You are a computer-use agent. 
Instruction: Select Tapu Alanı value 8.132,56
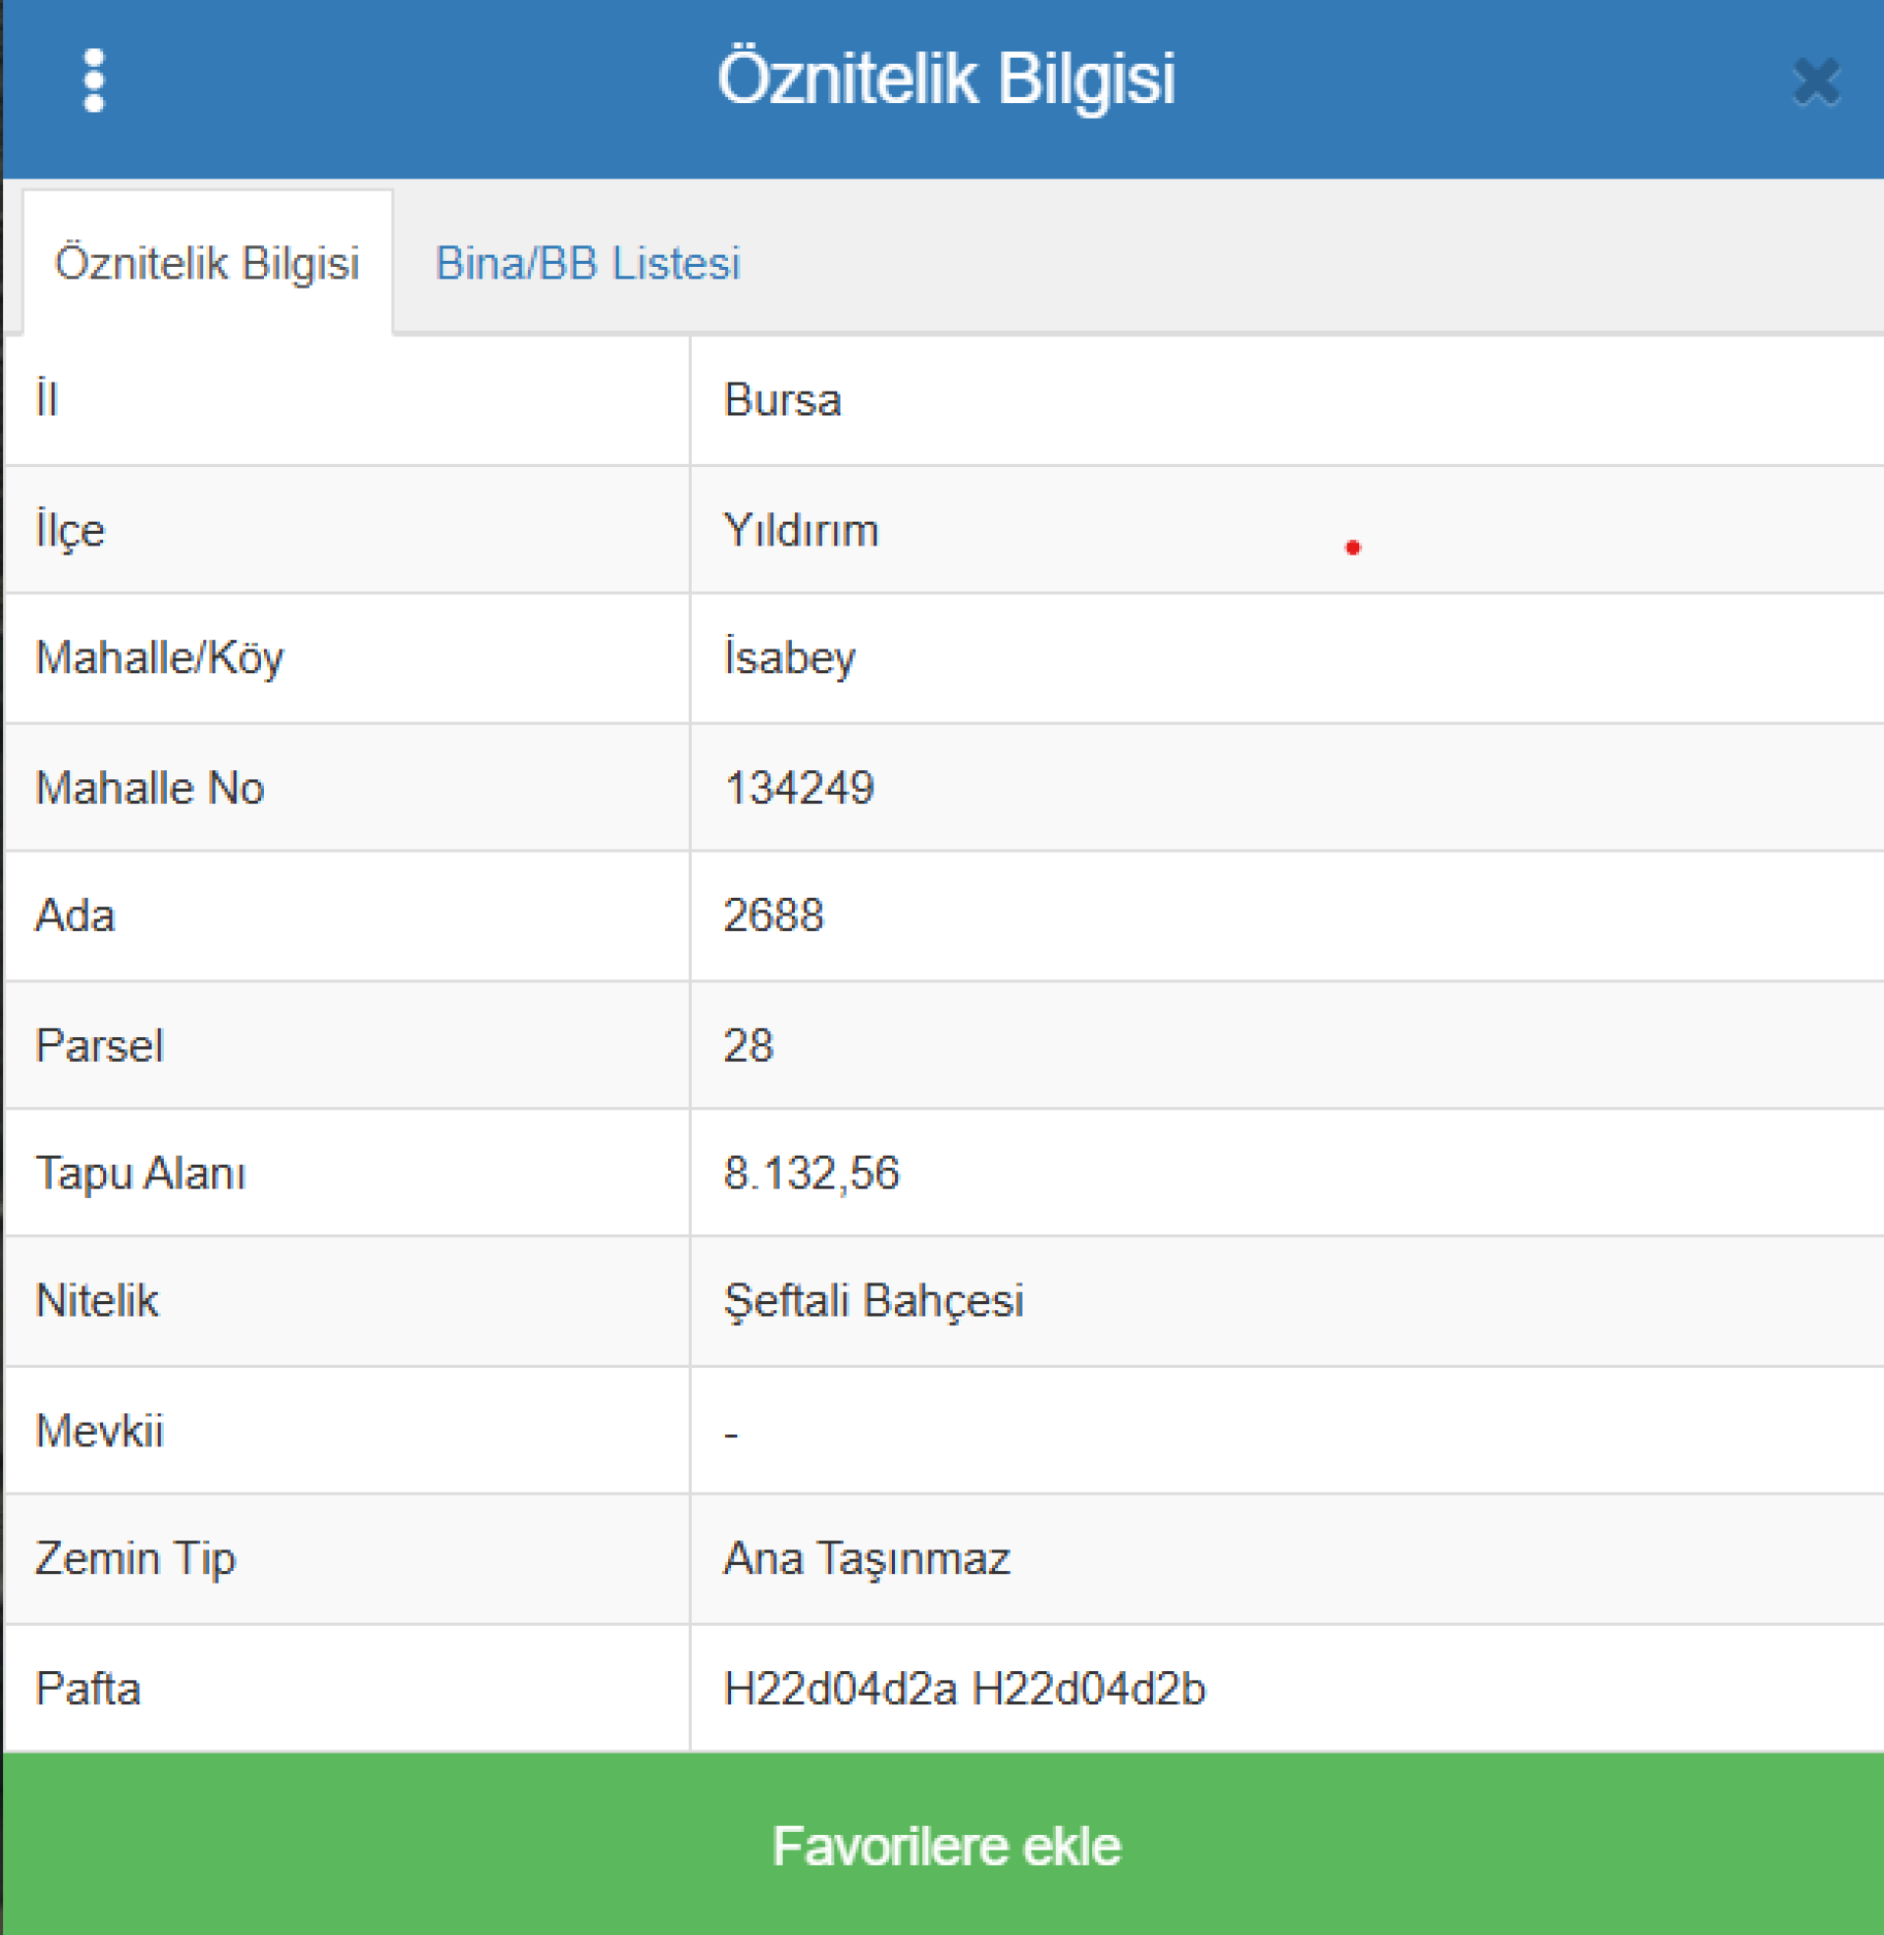point(811,1174)
